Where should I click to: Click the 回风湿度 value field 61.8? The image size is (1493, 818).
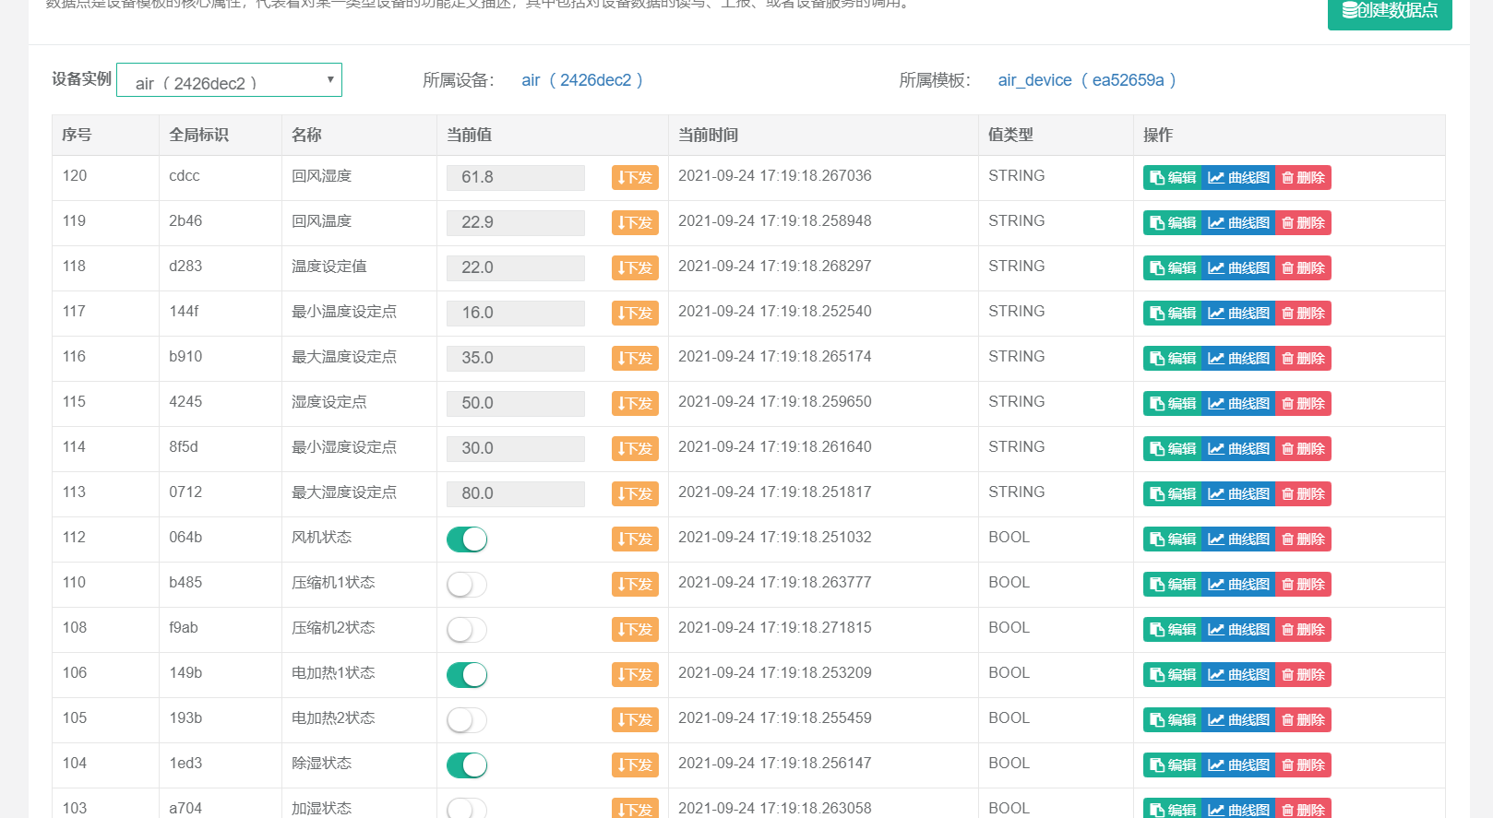coord(516,178)
